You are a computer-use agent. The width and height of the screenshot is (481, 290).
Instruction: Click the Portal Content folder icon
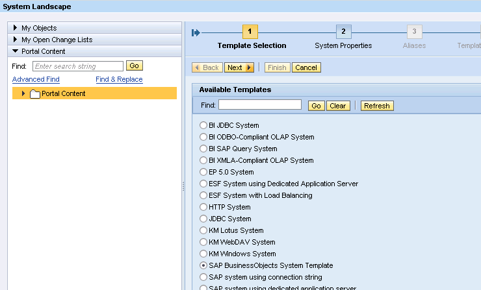tap(35, 94)
